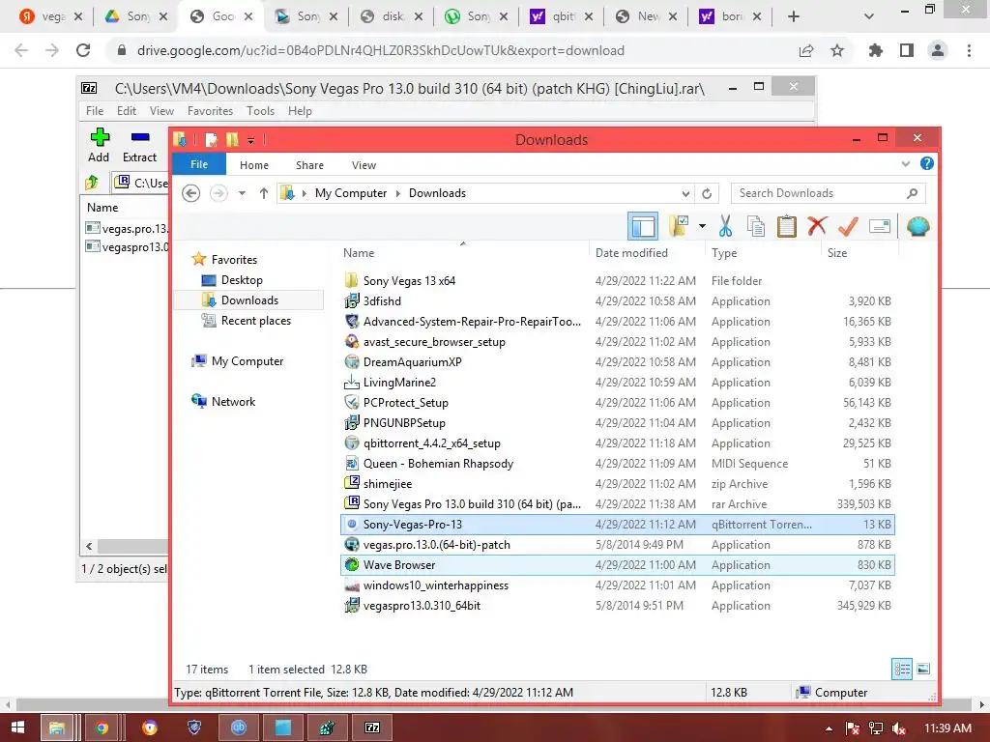
Task: Toggle the navigation pane icon in Downloads toolbar
Action: (643, 226)
